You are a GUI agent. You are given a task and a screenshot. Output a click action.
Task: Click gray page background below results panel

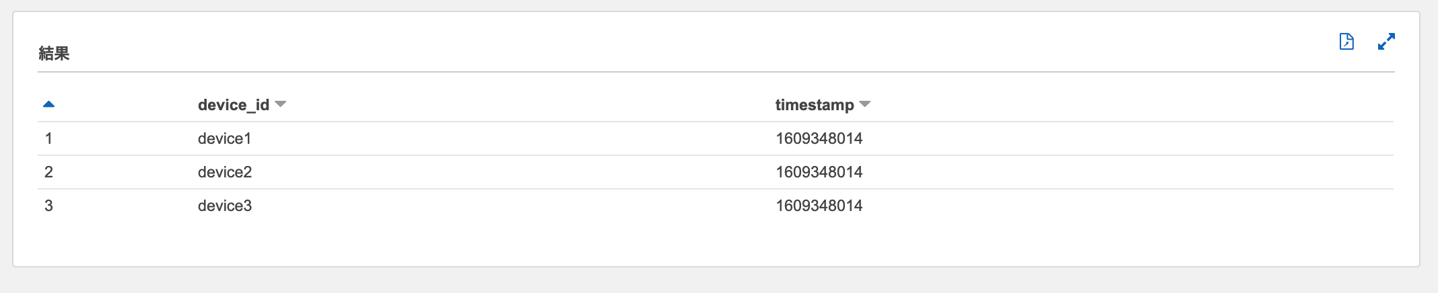673,281
